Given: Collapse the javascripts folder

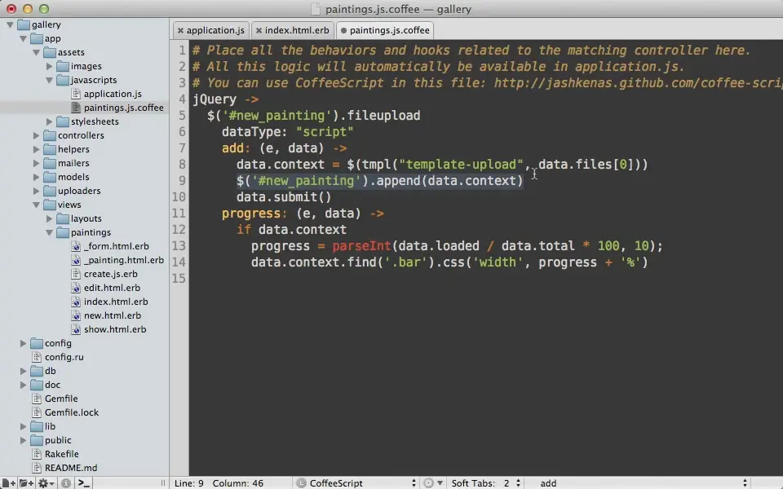Looking at the screenshot, I should pyautogui.click(x=49, y=80).
